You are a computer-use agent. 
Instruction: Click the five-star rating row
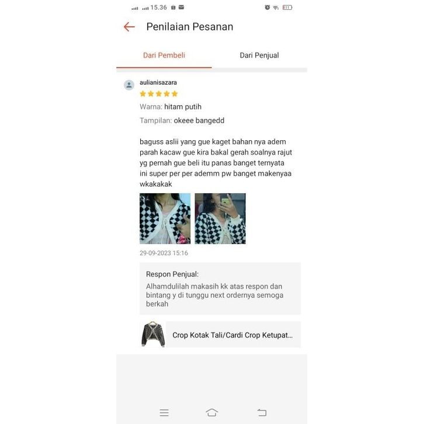pyautogui.click(x=159, y=94)
